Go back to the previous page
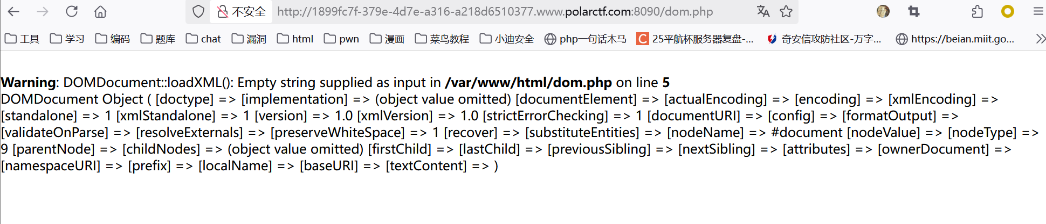 point(14,11)
